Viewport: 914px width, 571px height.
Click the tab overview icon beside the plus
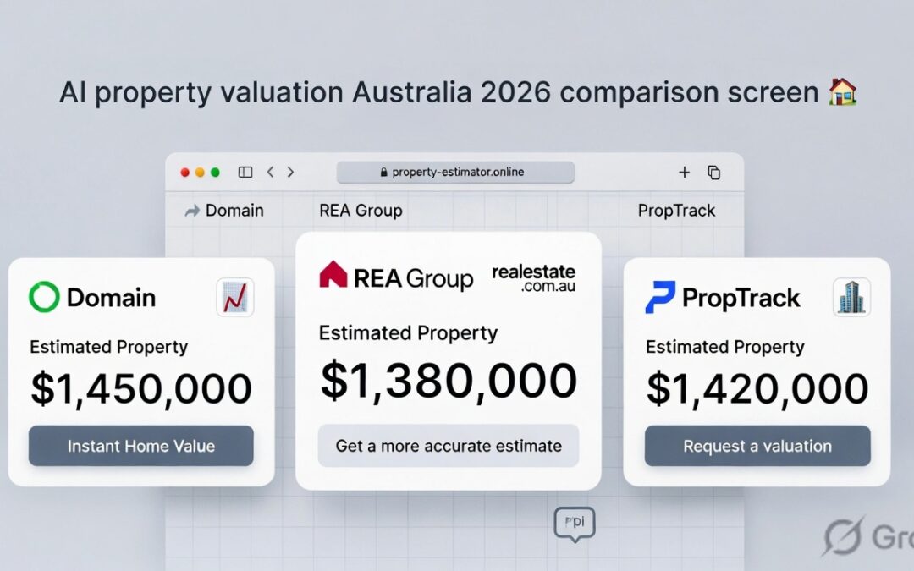coord(714,172)
